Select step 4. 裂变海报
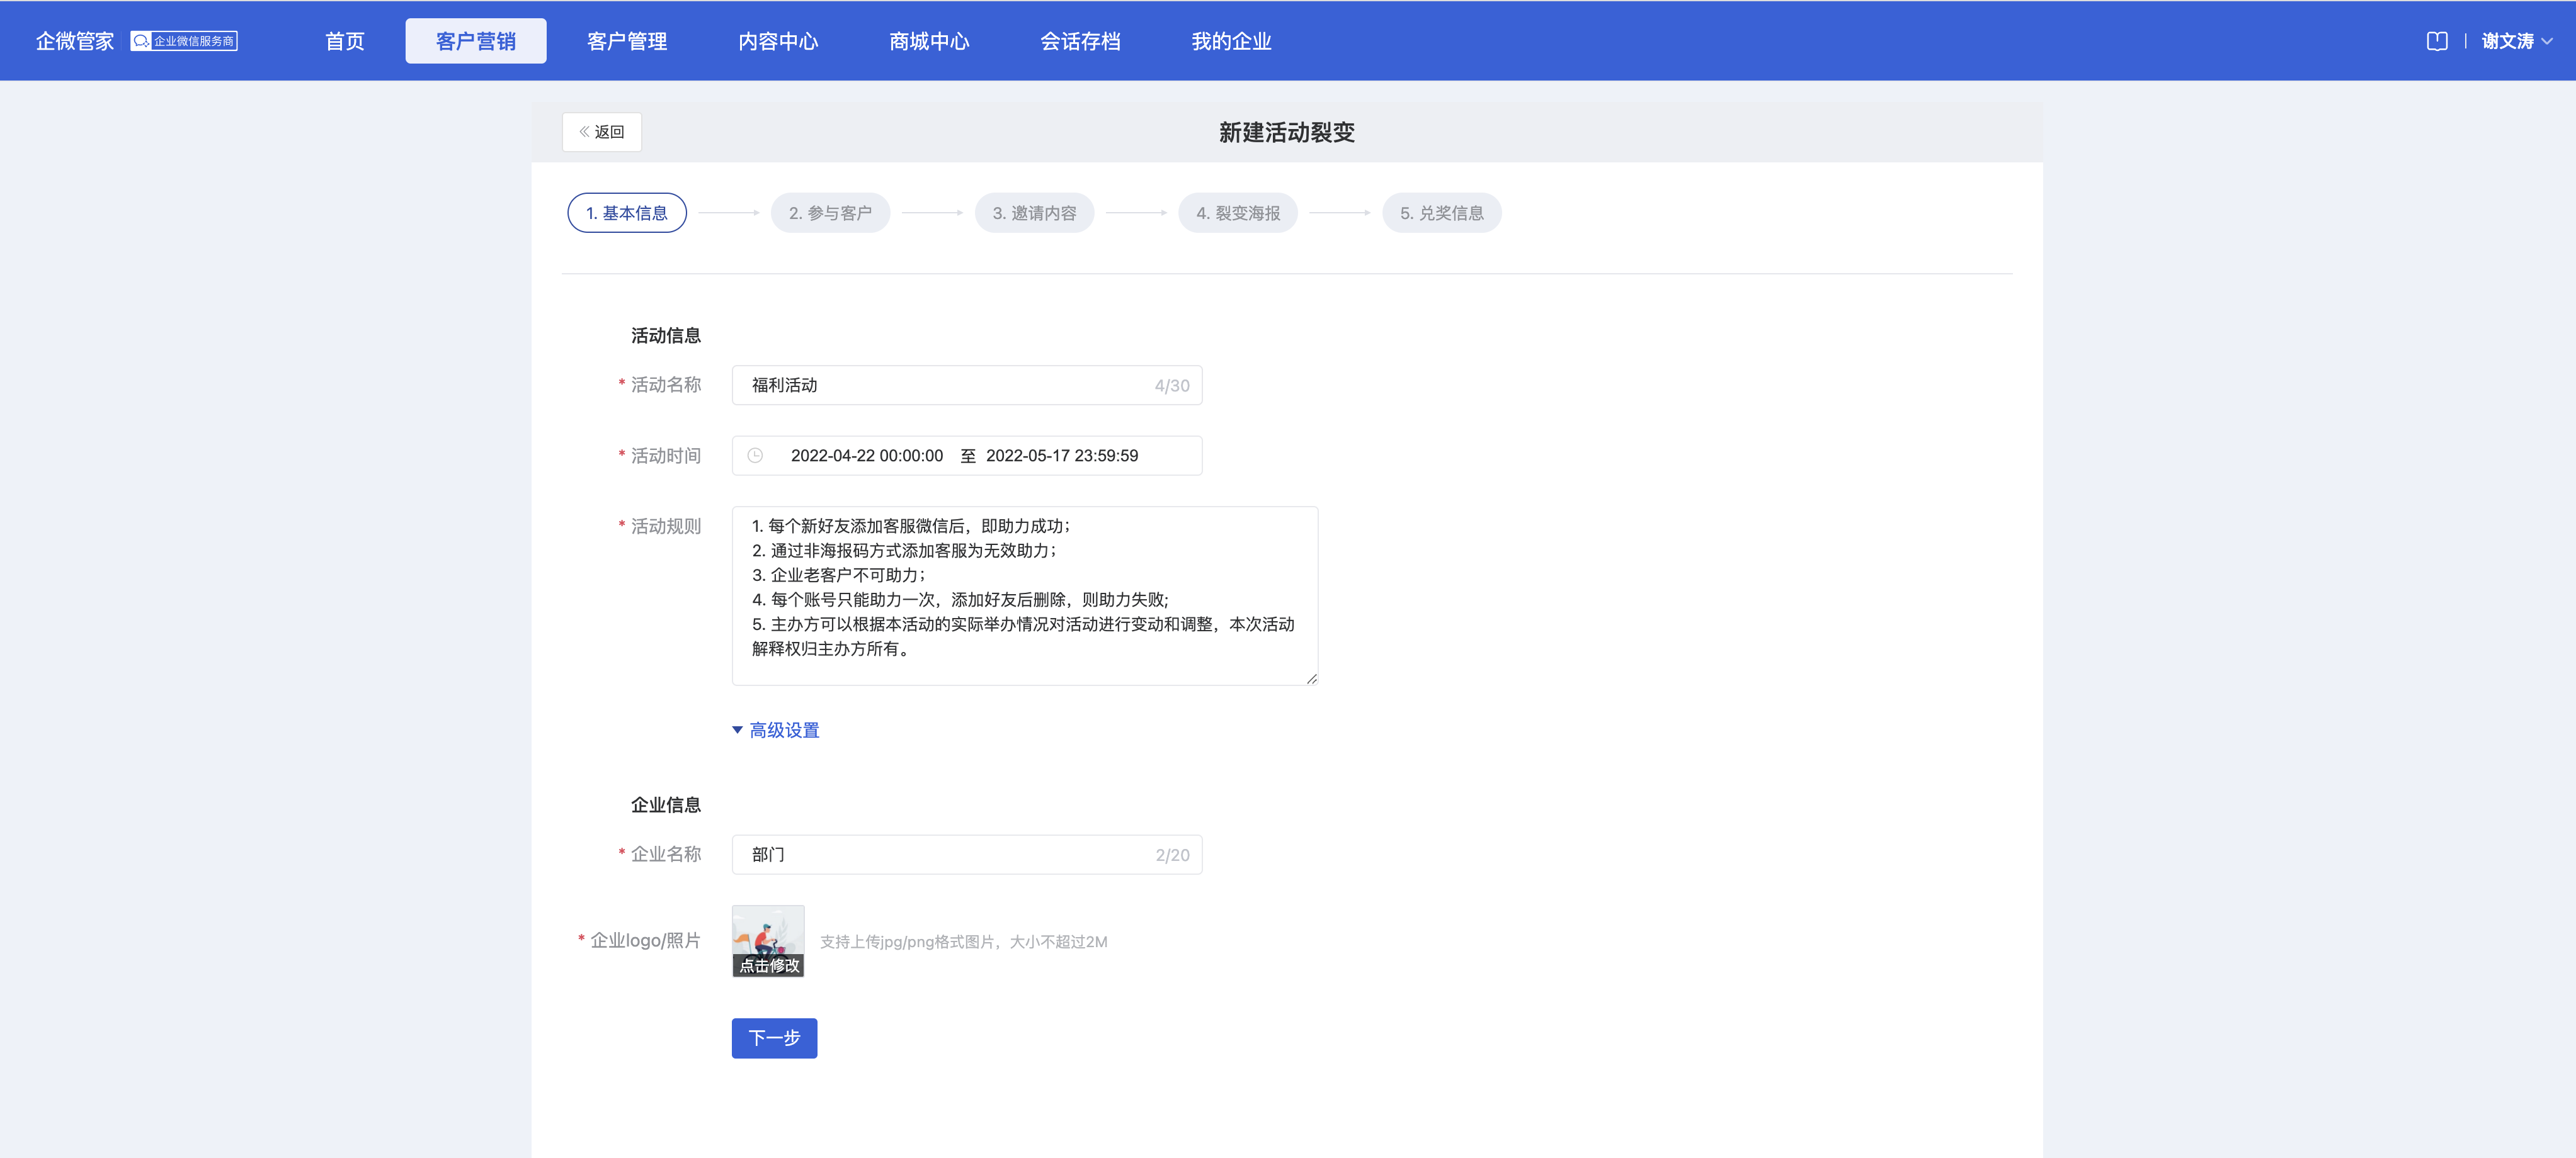 click(x=1238, y=213)
